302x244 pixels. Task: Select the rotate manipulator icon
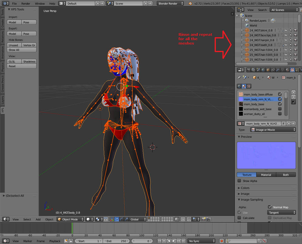(x=121, y=219)
